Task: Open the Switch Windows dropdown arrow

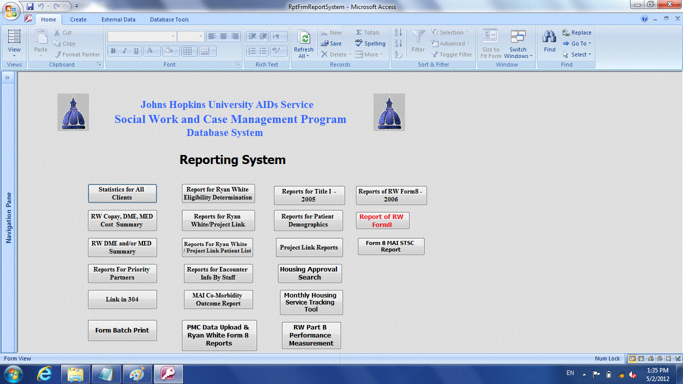Action: (x=531, y=56)
